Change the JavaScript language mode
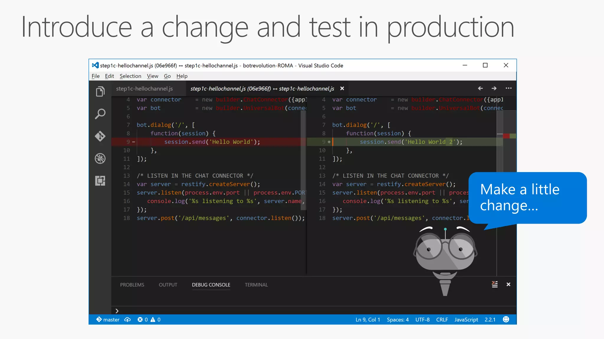This screenshot has width=604, height=339. 466,320
